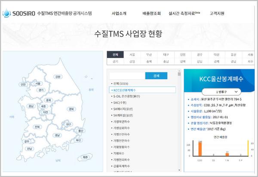Click the 경기 label on the map
258x177 pixels.
[x=41, y=90]
